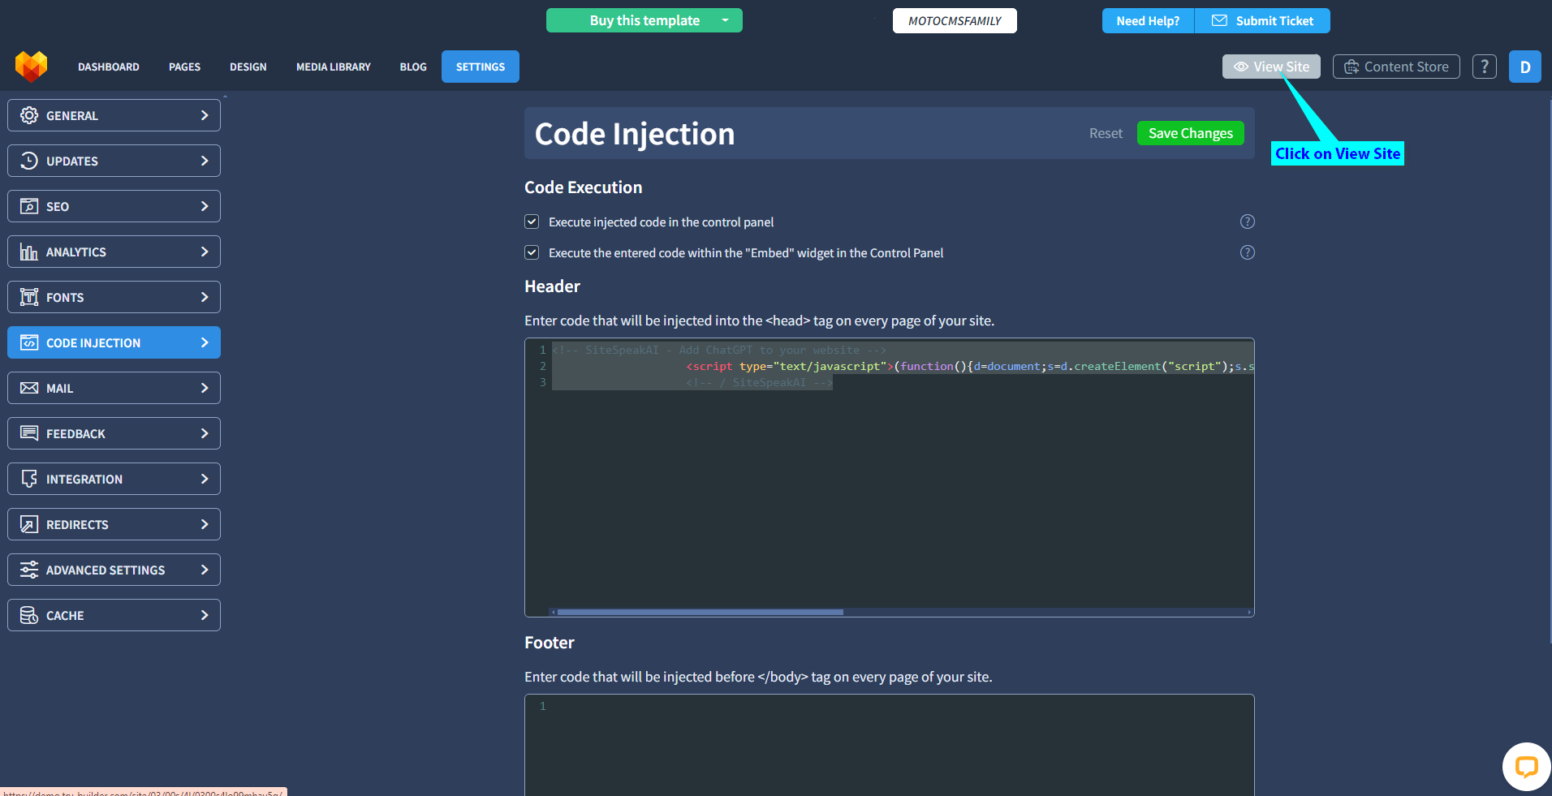Click help icon beside Execute injected code option

[1247, 222]
